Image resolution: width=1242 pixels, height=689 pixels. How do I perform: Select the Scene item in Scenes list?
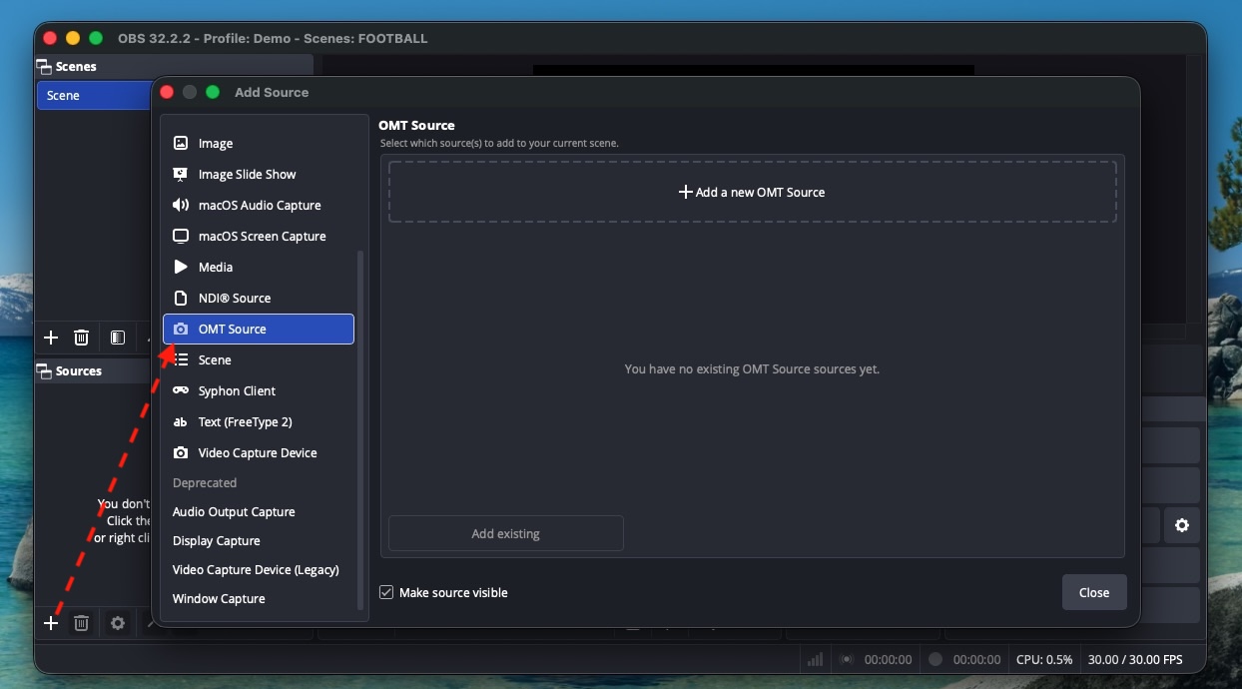95,95
